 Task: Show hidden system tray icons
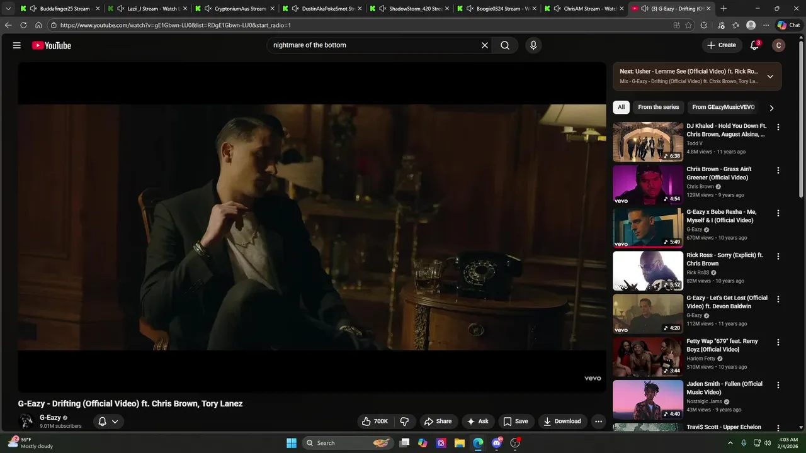(x=730, y=443)
